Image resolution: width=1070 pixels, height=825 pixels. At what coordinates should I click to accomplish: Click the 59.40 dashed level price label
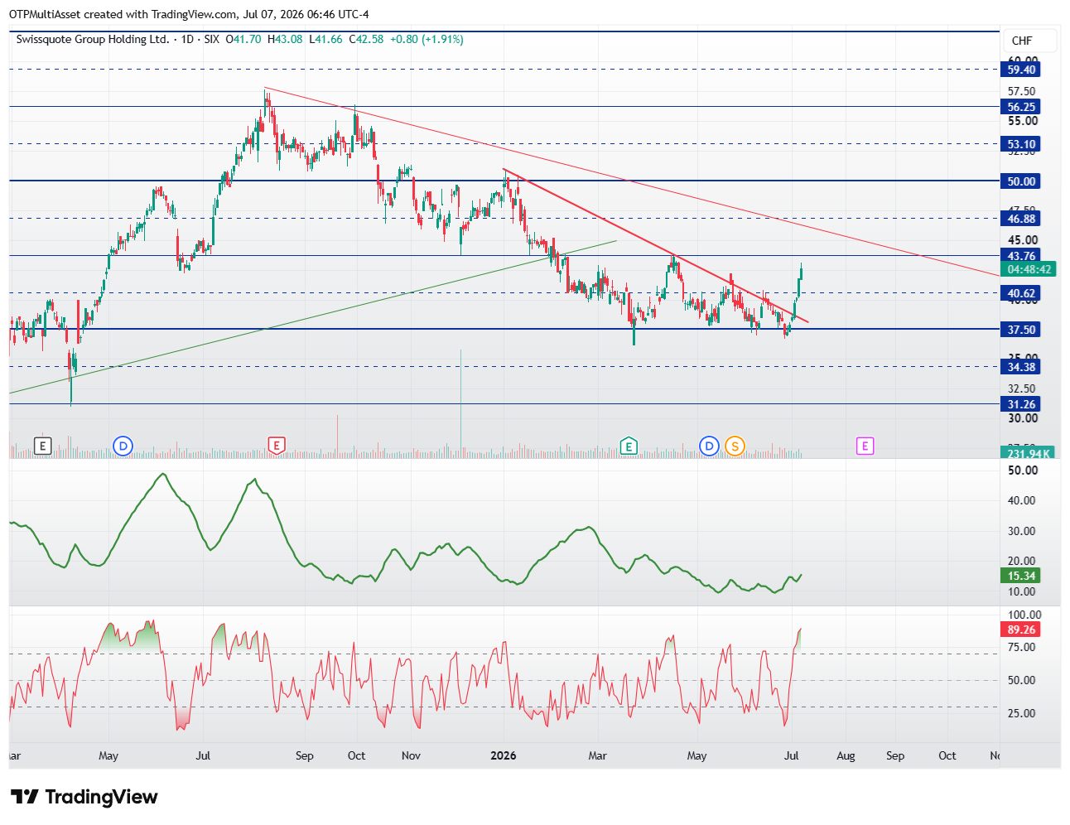tap(1021, 70)
